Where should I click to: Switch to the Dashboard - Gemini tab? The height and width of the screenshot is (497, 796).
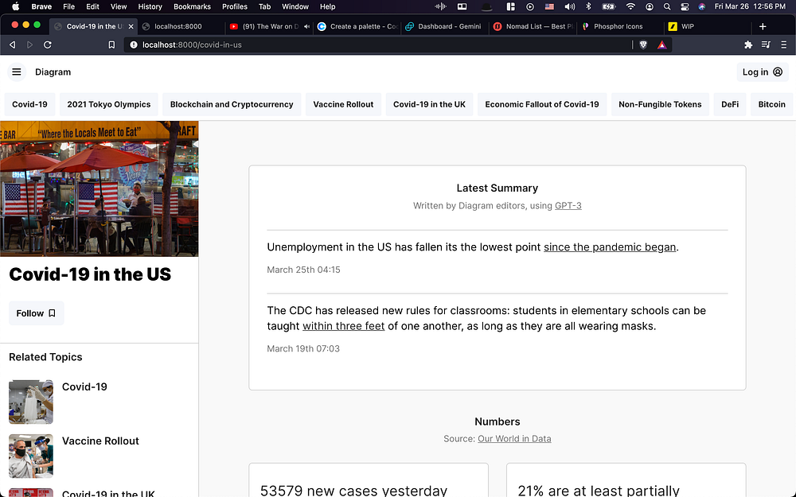(x=444, y=26)
